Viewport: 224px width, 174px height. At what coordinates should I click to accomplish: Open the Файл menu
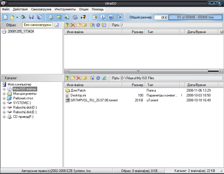(x=6, y=9)
